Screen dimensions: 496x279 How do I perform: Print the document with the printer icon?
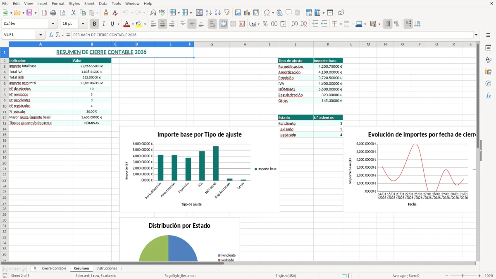53,13
